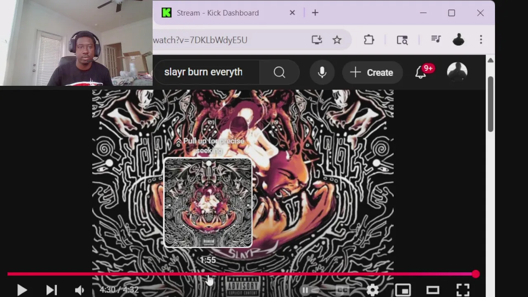The width and height of the screenshot is (528, 297).
Task: Click the red progress bar scrubber handle
Action: [476, 274]
